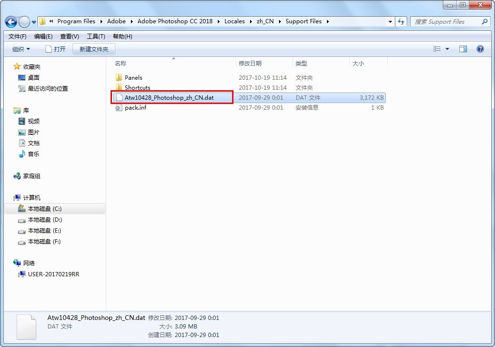Open the view options dropdown arrow
Screen dimensions: 495x347
coord(447,49)
